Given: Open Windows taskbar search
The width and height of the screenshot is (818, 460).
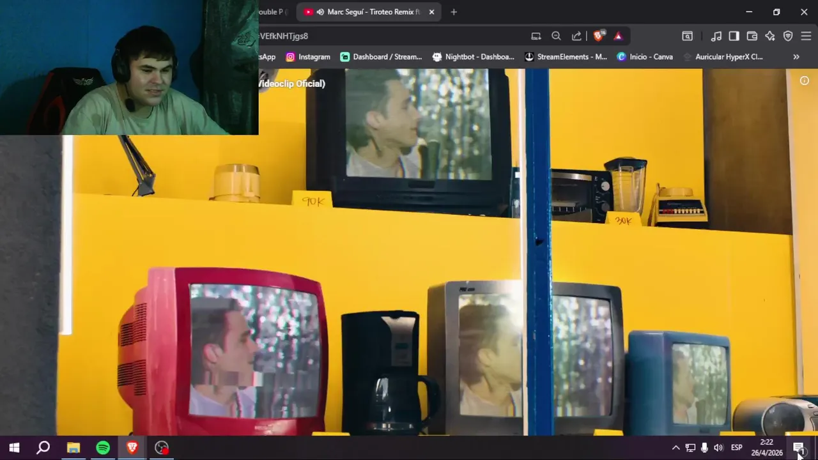Looking at the screenshot, I should tap(43, 448).
